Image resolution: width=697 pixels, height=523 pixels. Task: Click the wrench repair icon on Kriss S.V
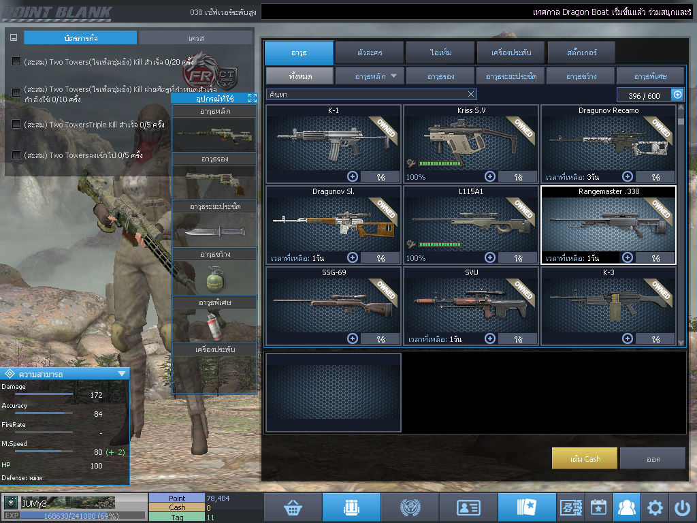click(x=411, y=163)
